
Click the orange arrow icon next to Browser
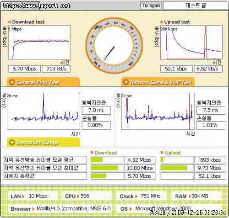33,209
